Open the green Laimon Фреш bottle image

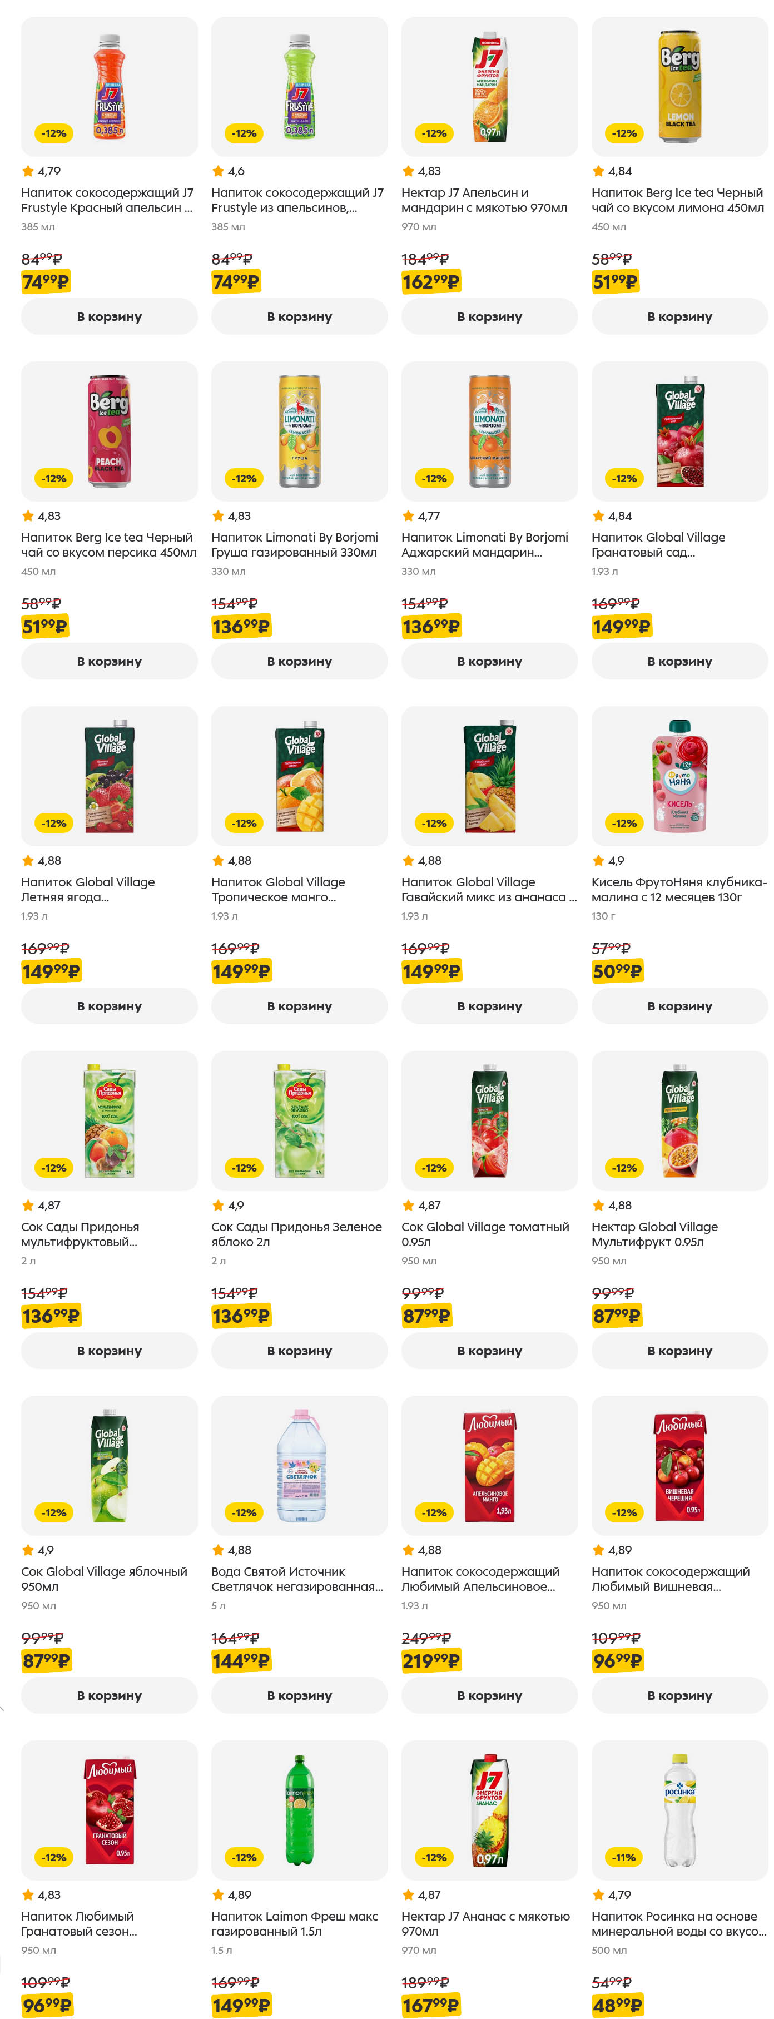coord(299,1810)
